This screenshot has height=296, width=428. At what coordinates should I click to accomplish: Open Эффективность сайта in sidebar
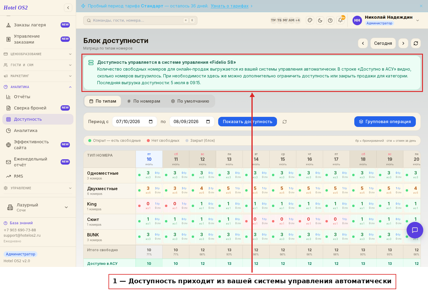tap(38, 145)
